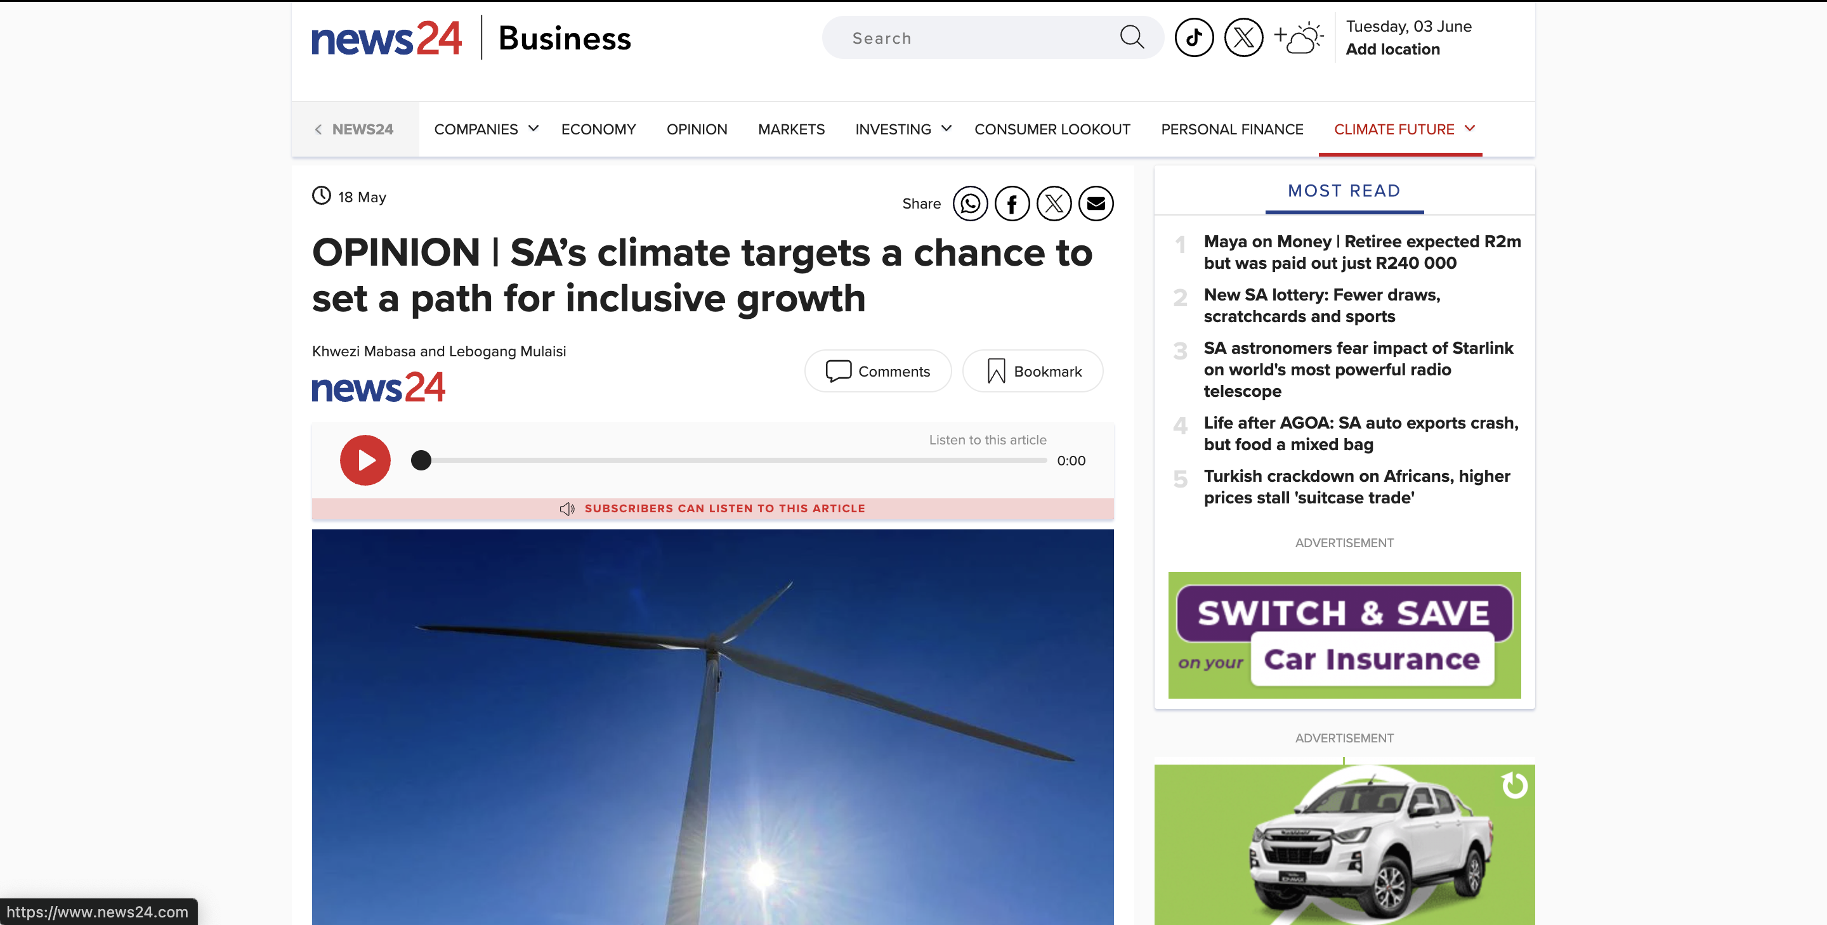1827x925 pixels.
Task: Share article via email icon
Action: pyautogui.click(x=1096, y=204)
